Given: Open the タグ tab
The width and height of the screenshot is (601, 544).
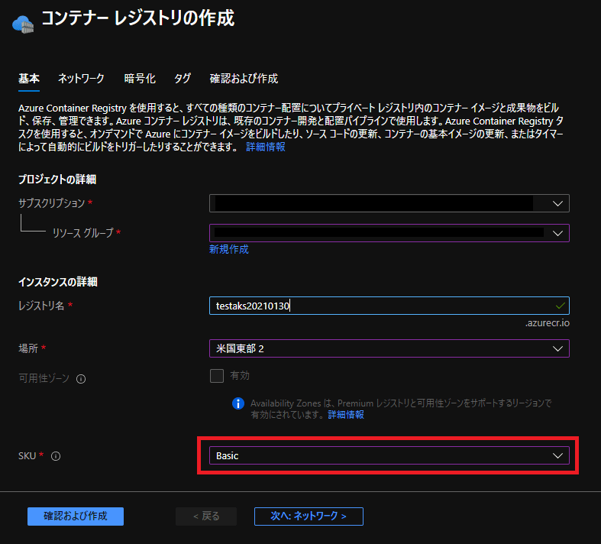Looking at the screenshot, I should (x=183, y=79).
